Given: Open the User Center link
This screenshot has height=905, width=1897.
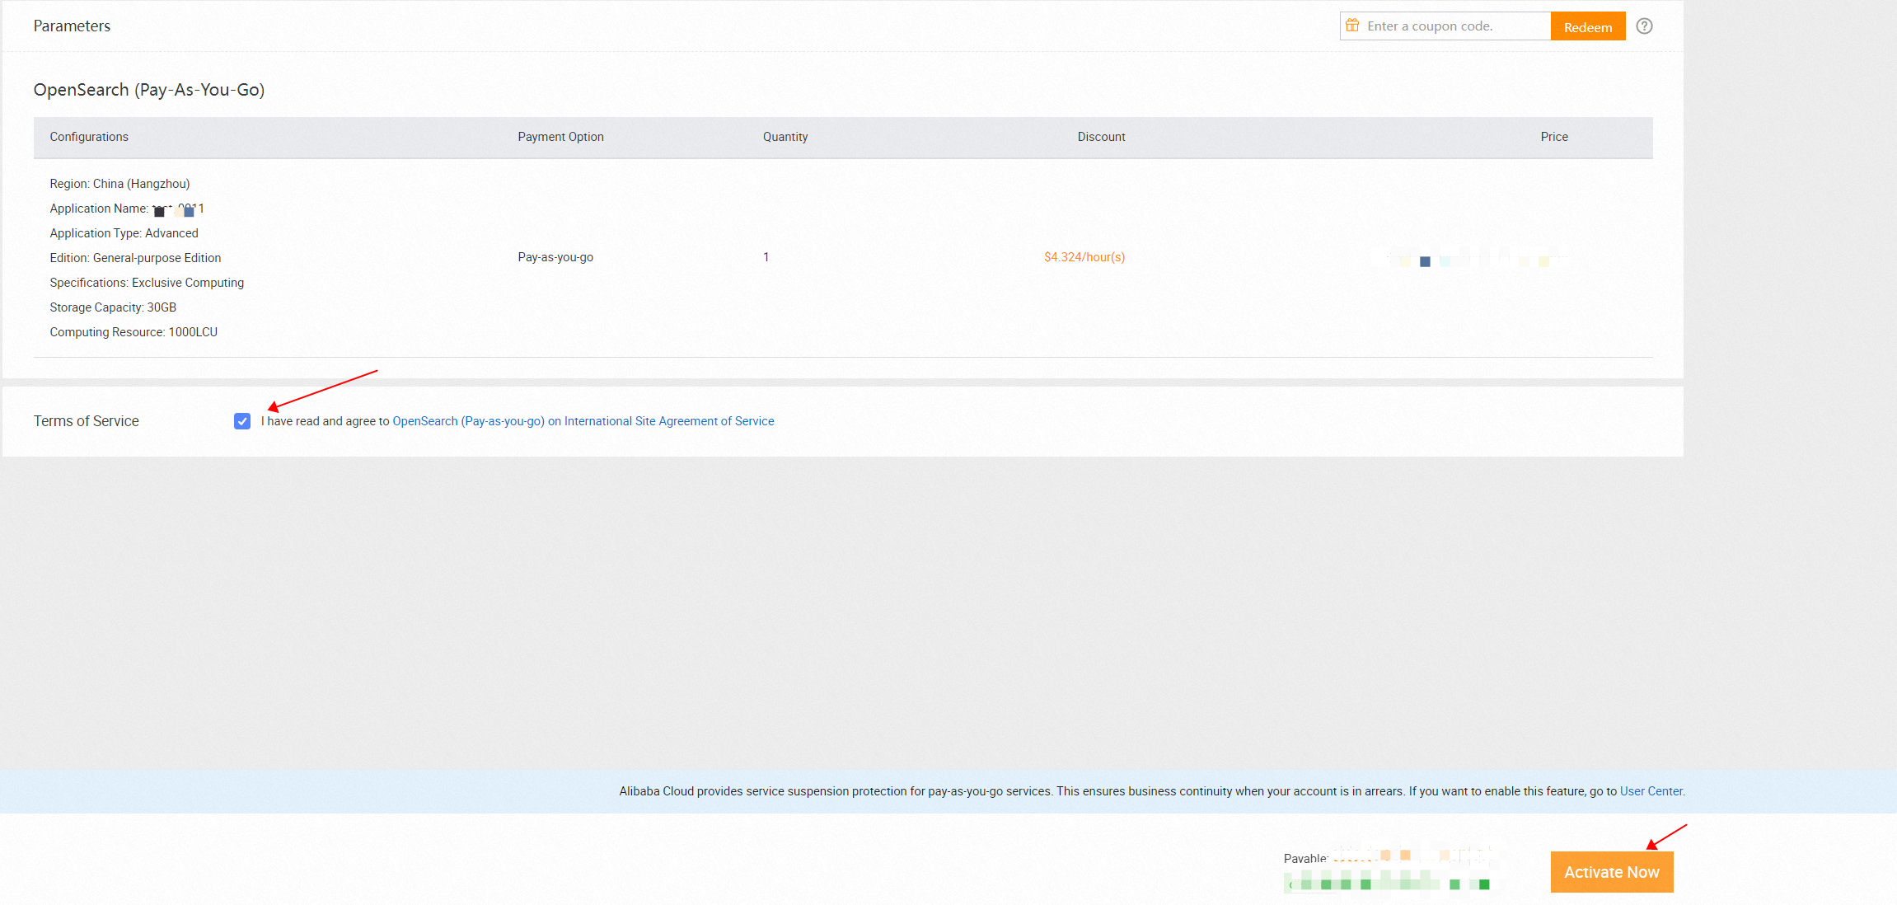Looking at the screenshot, I should tap(1651, 791).
